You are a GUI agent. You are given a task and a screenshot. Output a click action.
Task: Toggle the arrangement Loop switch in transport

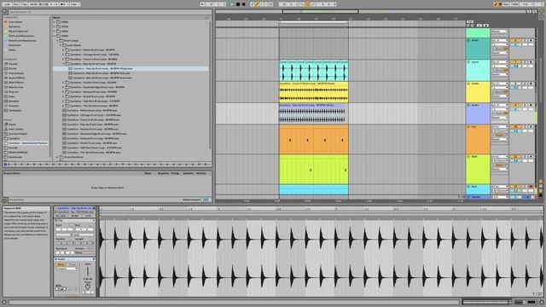coord(307,4)
